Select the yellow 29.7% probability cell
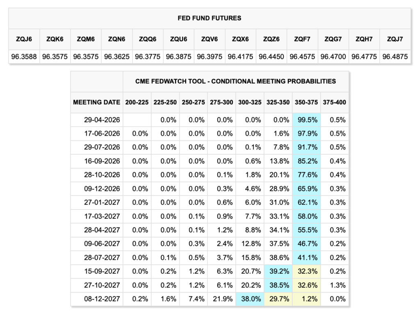Image resolution: width=420 pixels, height=313 pixels. coord(278,299)
